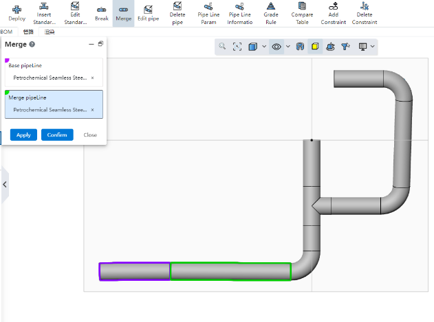This screenshot has width=434, height=322.
Task: Select the top right pipe elbow
Action: 400,83
